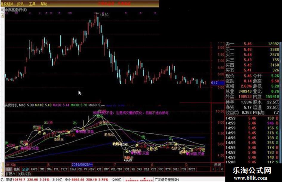Switch indicator to ASI
282x182 pixels.
coord(99,169)
